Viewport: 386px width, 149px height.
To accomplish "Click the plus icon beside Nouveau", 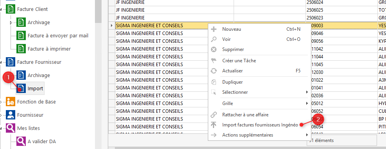I will click(x=214, y=29).
